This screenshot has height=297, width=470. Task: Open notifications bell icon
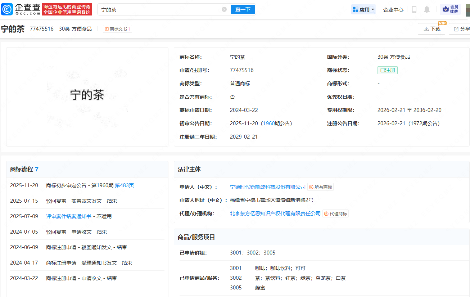coord(427,10)
